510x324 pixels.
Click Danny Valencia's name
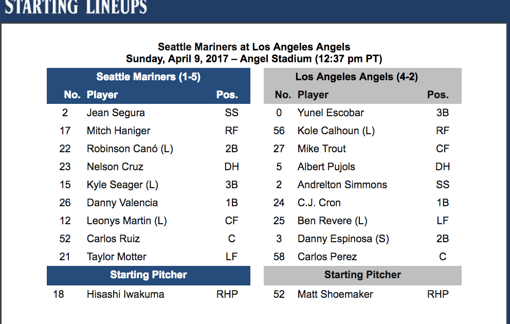click(x=122, y=203)
